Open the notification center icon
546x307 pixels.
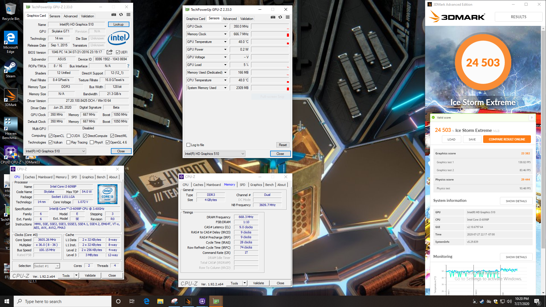click(x=537, y=301)
